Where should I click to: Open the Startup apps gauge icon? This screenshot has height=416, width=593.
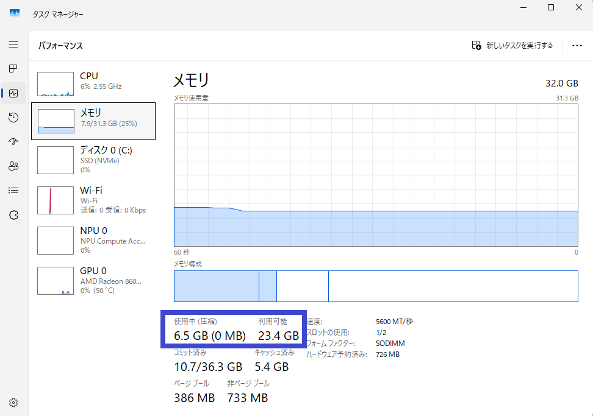click(13, 141)
